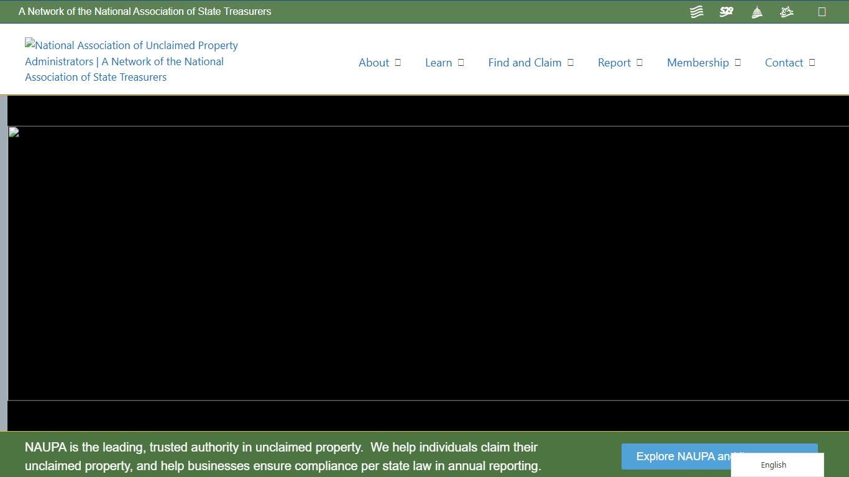
Task: Expand the Learn dropdown
Action: pos(460,62)
